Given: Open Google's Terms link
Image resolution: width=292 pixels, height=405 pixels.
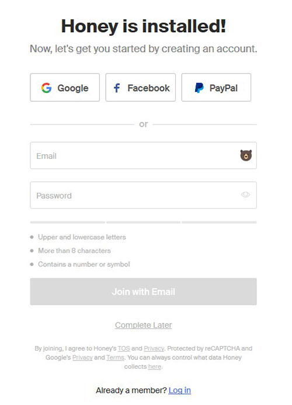Looking at the screenshot, I should [115, 358].
